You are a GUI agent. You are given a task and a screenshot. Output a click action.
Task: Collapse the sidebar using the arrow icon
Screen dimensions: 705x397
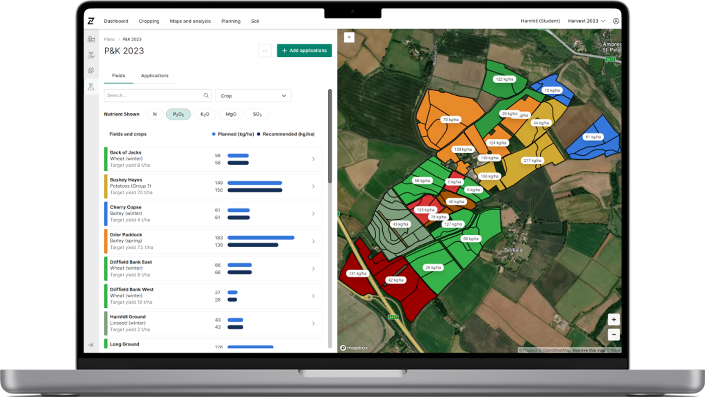pos(91,345)
